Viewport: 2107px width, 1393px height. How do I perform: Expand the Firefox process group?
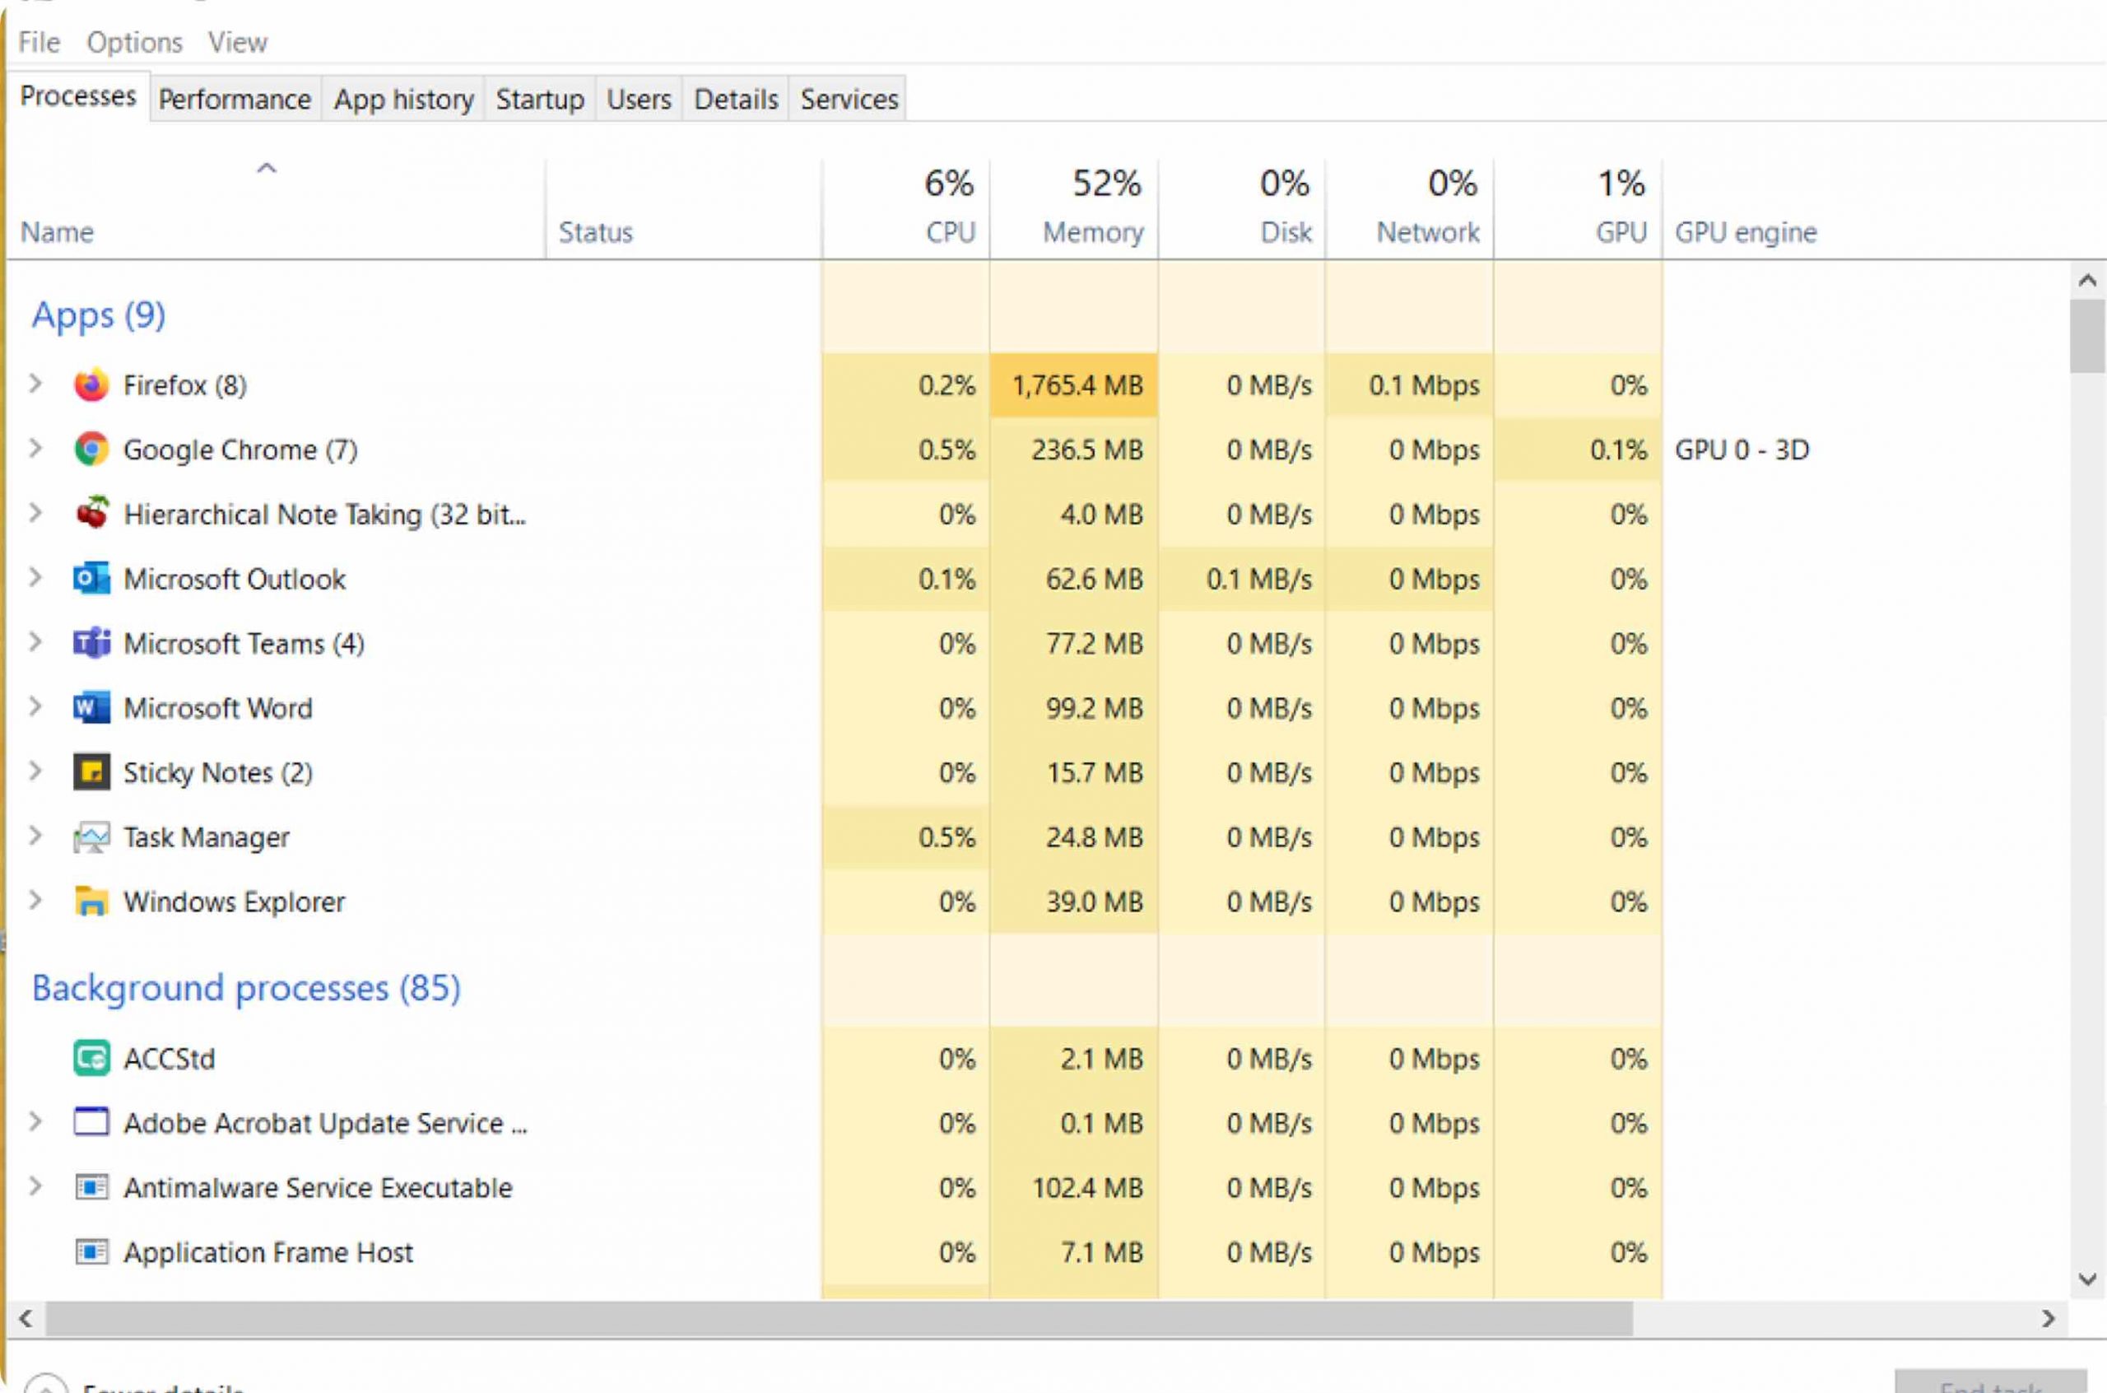(x=35, y=384)
